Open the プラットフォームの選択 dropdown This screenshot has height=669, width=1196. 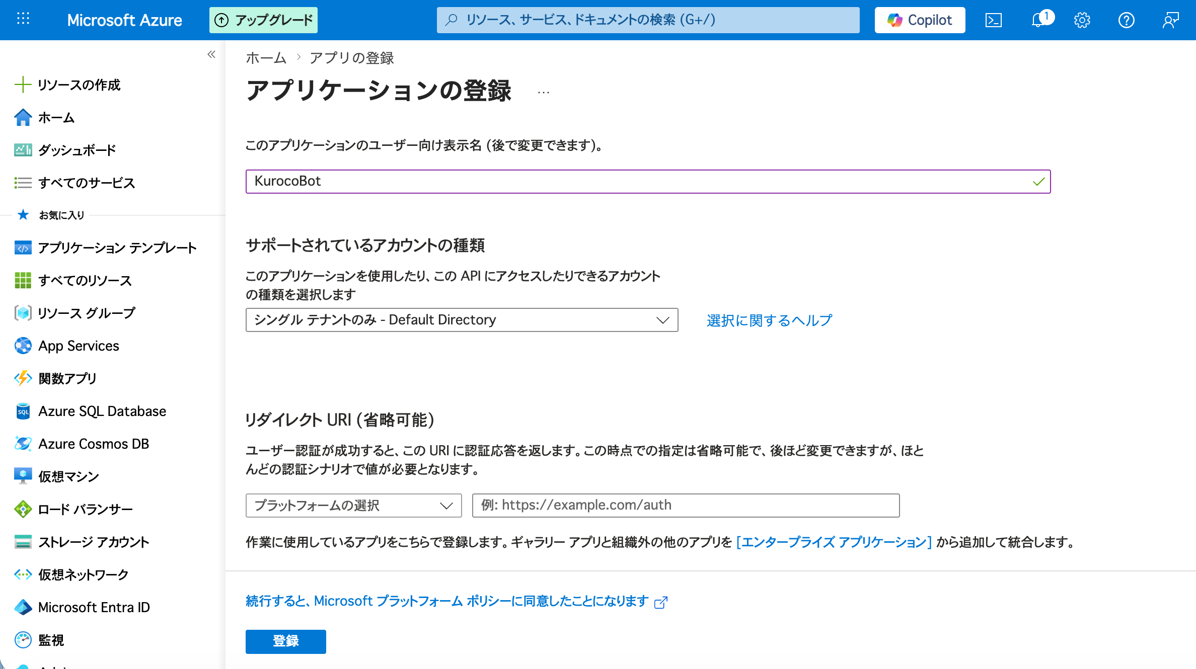tap(353, 505)
